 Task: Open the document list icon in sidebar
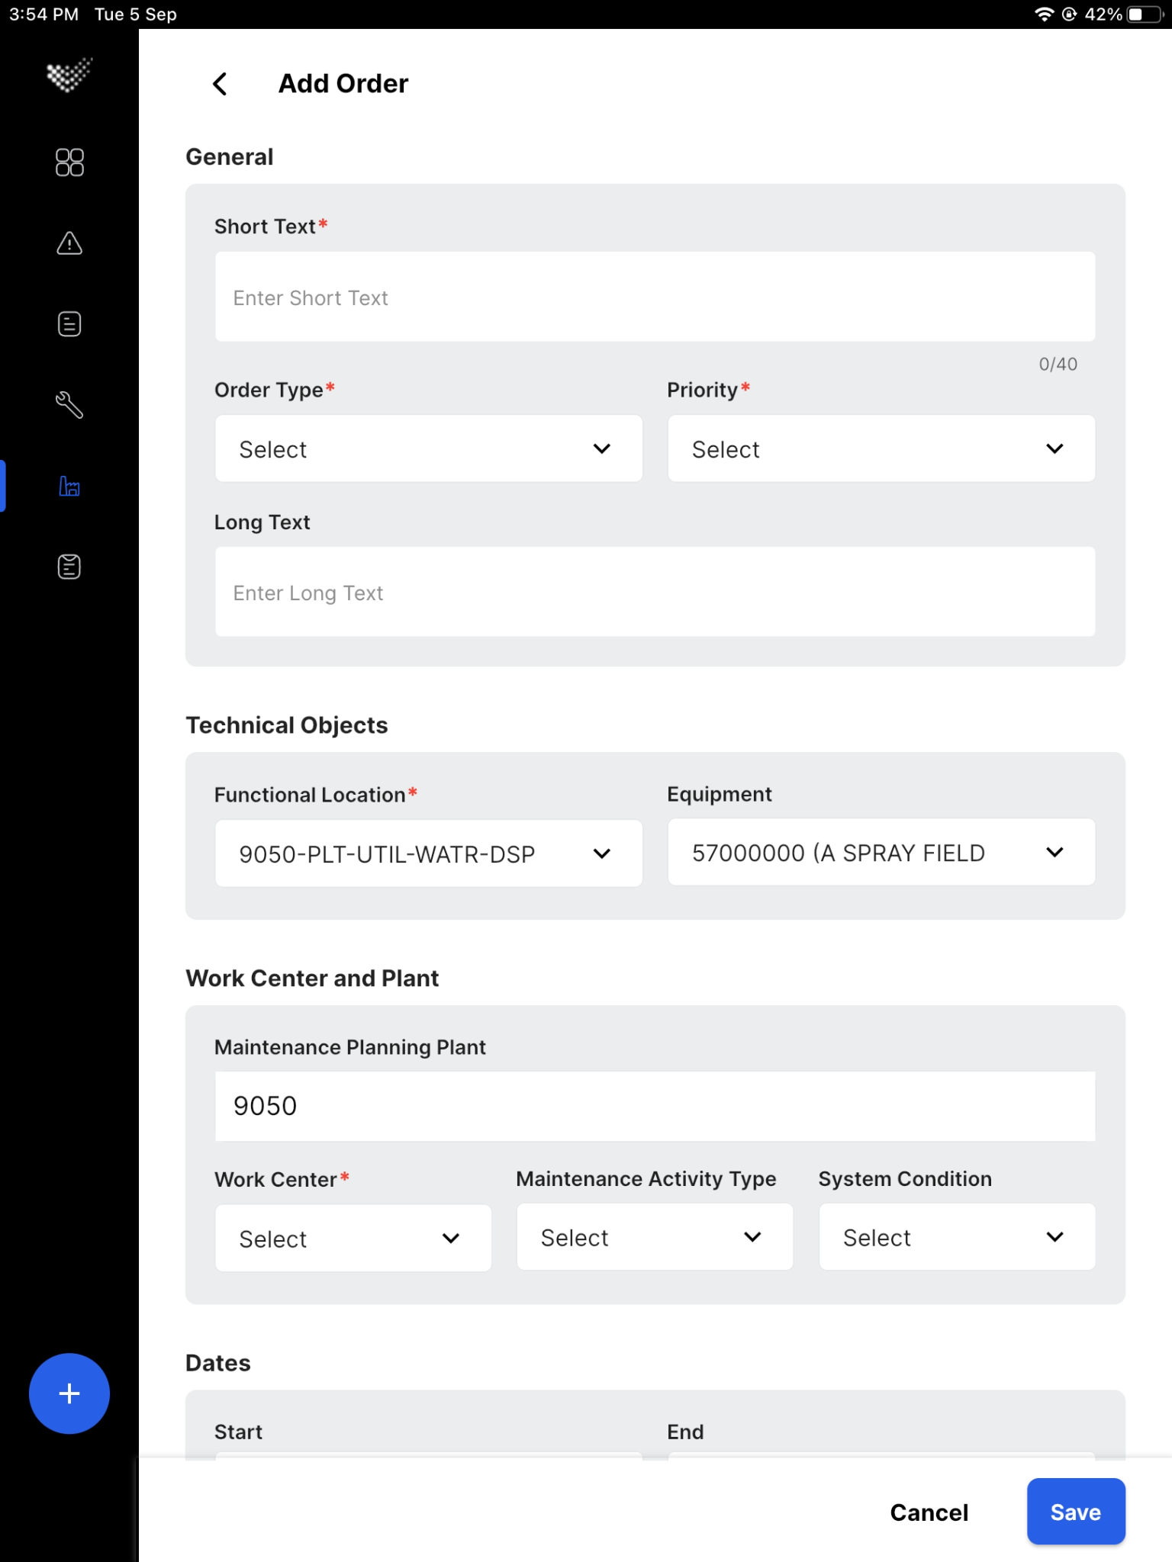69,324
